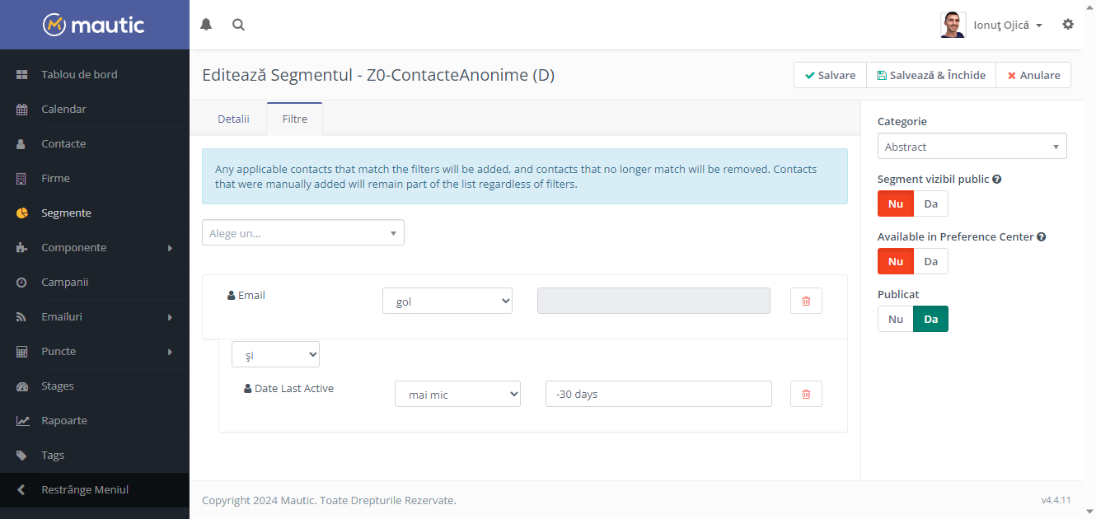Open the notifications bell icon
Image resolution: width=1096 pixels, height=519 pixels.
point(206,25)
